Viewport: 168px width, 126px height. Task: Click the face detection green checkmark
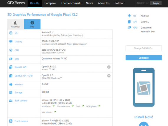pyautogui.click(x=73, y=106)
